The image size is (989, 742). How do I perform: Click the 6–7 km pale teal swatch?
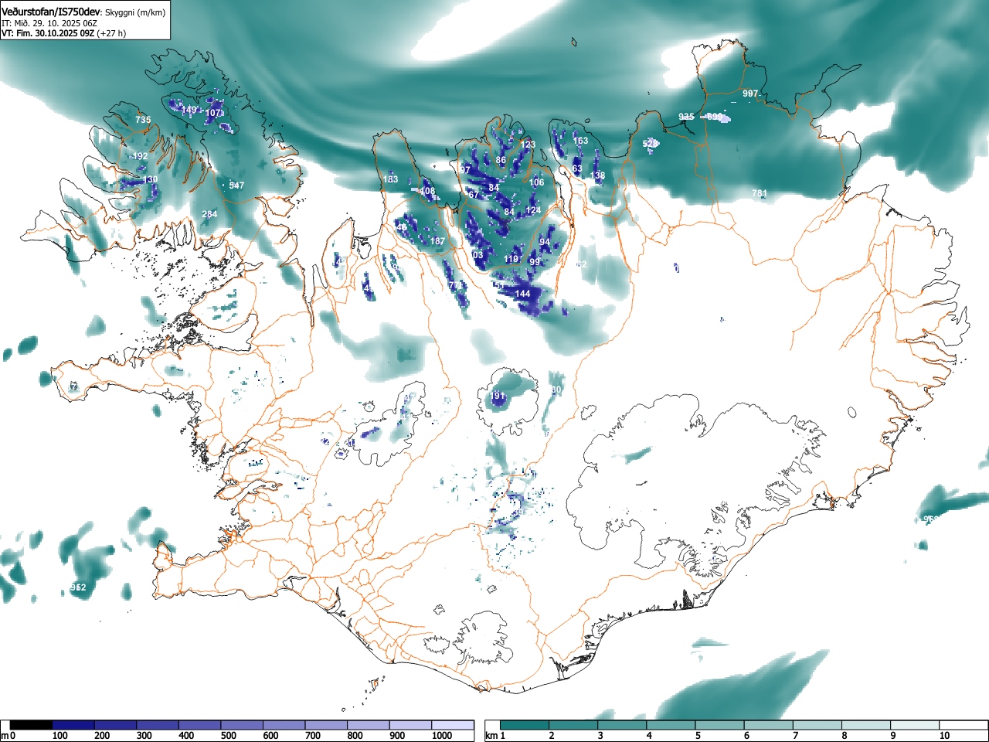tap(768, 725)
